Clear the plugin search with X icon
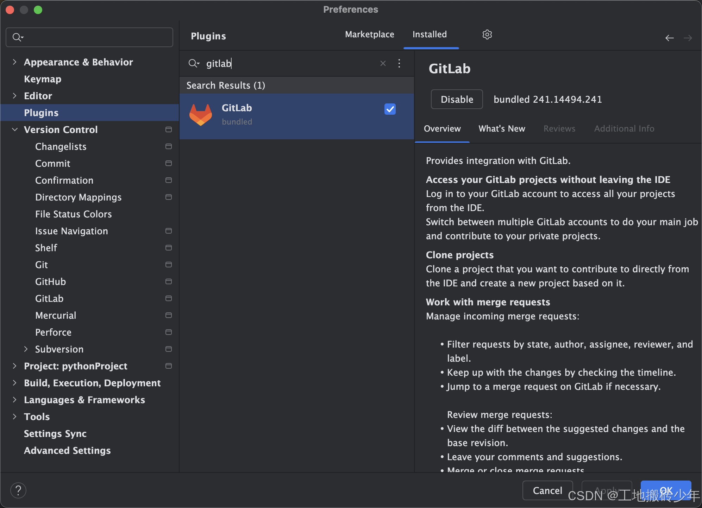The height and width of the screenshot is (508, 702). (x=383, y=63)
